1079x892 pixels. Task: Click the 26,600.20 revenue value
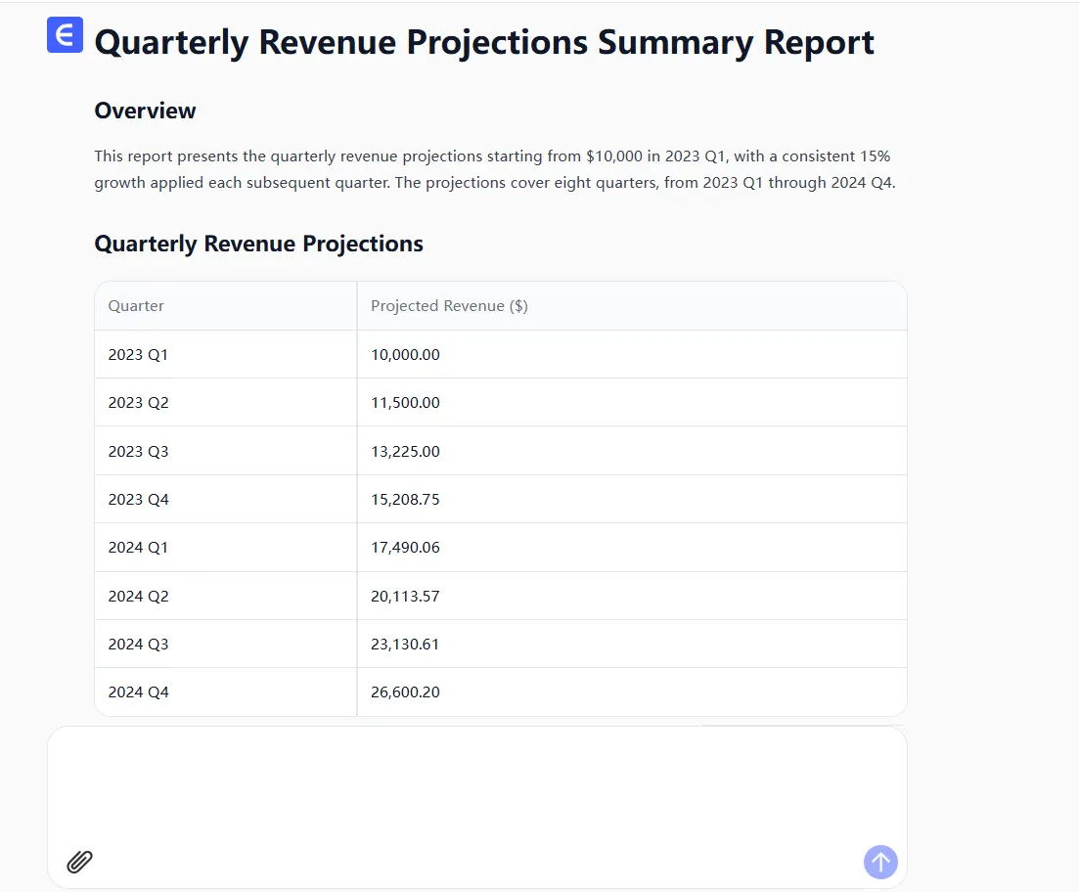tap(405, 692)
